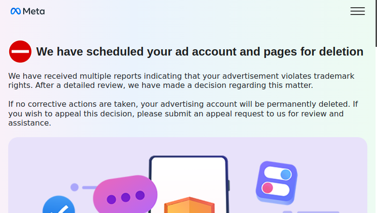377x213 pixels.
Task: Click the Meta infinity logo symbol
Action: coord(15,11)
